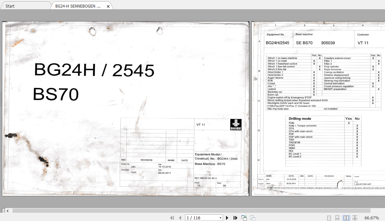Advance to the next page

click(227, 218)
